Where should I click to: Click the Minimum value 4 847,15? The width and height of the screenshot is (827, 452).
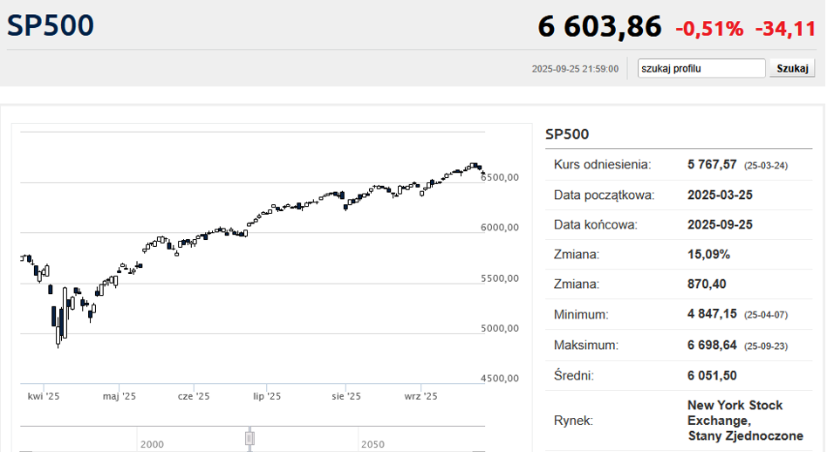(713, 314)
